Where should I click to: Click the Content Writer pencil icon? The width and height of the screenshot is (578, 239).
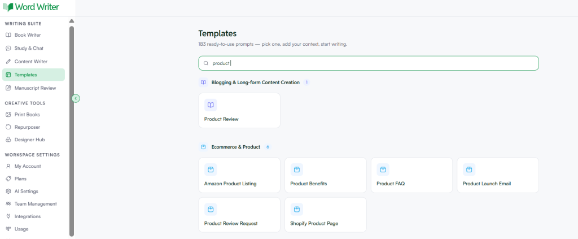point(8,62)
